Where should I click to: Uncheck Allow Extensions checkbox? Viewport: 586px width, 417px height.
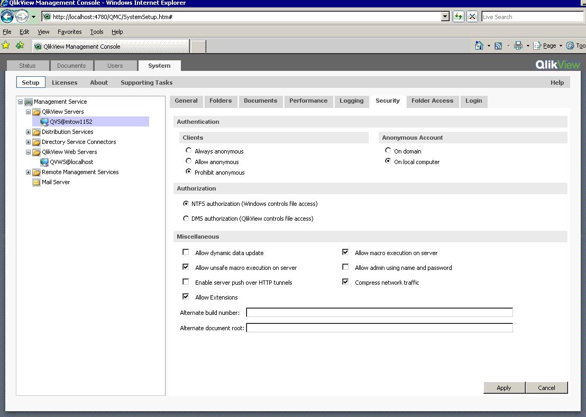click(x=186, y=296)
